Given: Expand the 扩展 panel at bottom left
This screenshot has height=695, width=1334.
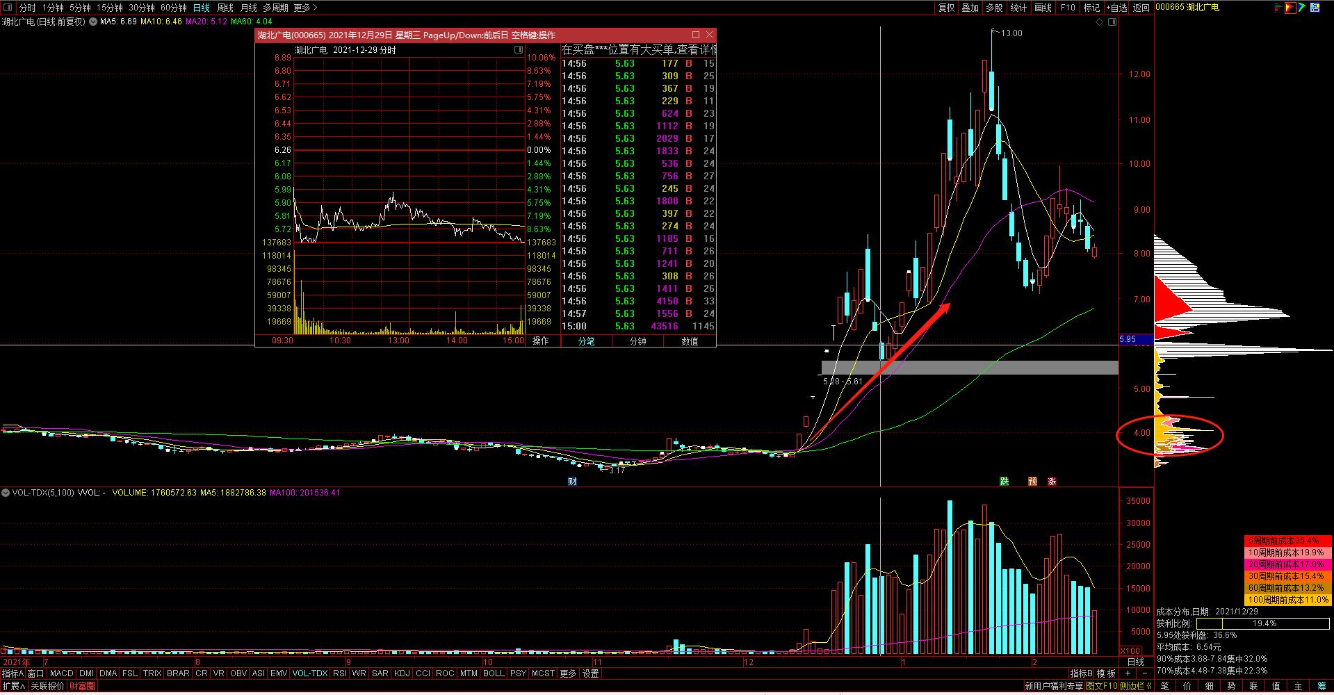Looking at the screenshot, I should (x=13, y=686).
